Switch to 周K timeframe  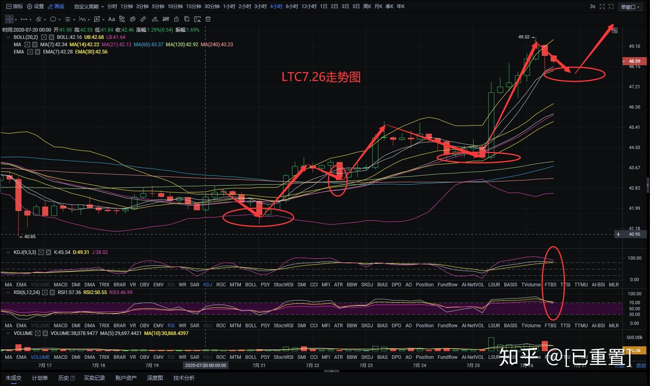pos(367,6)
